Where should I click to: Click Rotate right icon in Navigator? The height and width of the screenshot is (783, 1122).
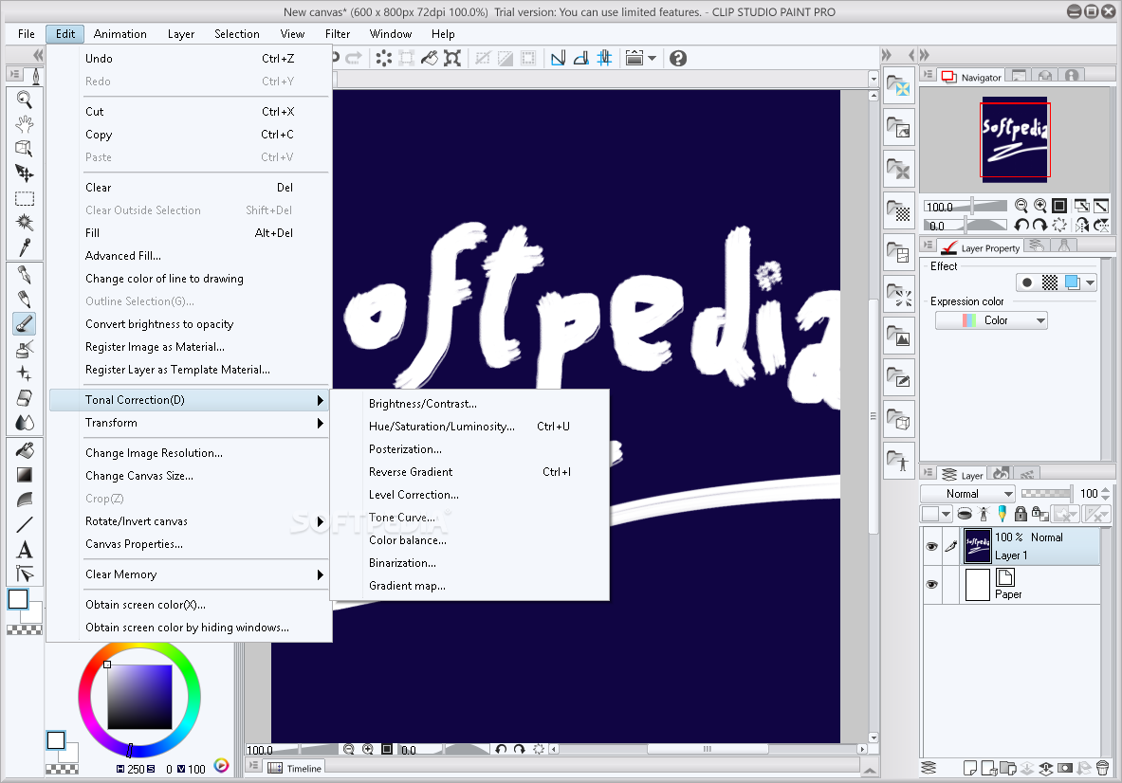click(x=1040, y=226)
